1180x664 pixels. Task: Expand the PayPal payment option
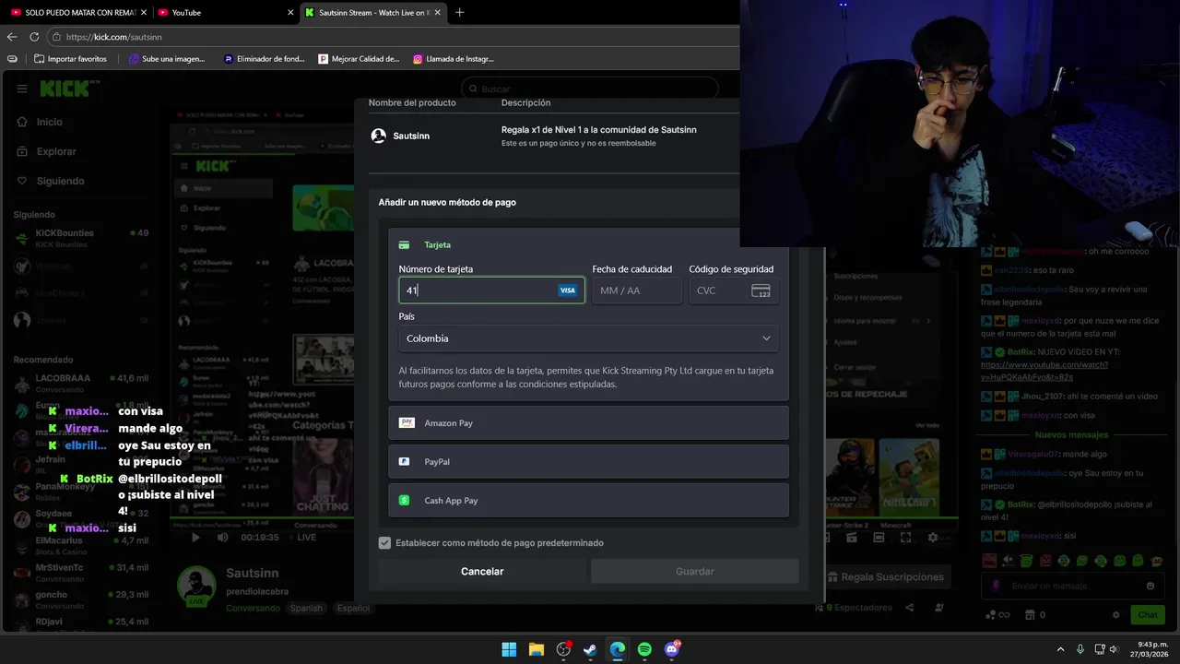[x=588, y=461]
